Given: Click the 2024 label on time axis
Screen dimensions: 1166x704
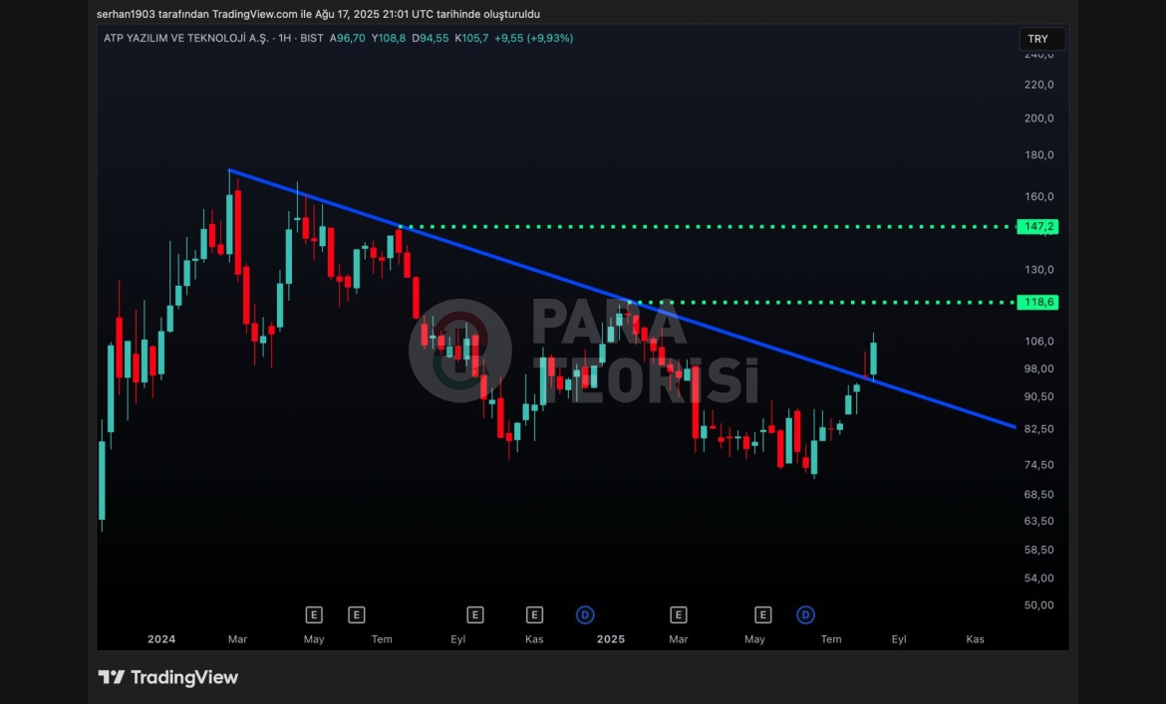Looking at the screenshot, I should pos(160,639).
